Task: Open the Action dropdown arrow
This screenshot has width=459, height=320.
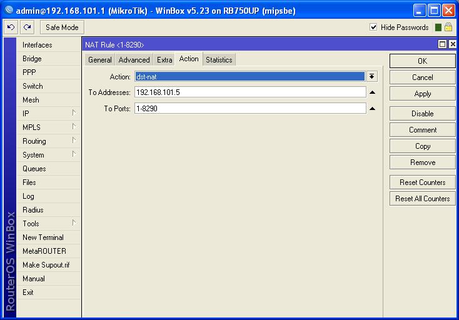Action: 372,77
